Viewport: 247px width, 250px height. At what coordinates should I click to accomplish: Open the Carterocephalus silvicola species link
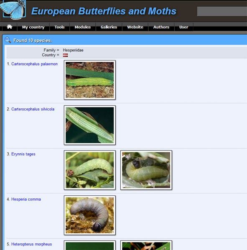tap(33, 109)
